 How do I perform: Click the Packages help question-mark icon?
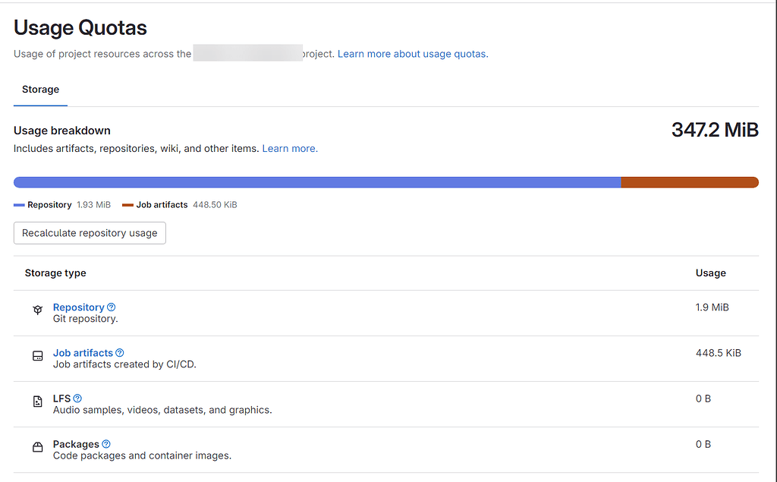click(106, 444)
